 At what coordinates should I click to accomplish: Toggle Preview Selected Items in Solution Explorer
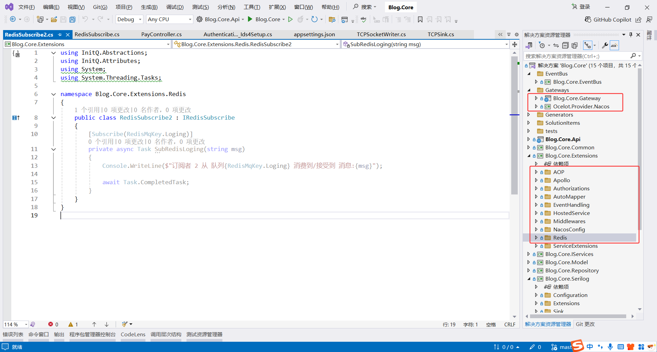pos(614,45)
